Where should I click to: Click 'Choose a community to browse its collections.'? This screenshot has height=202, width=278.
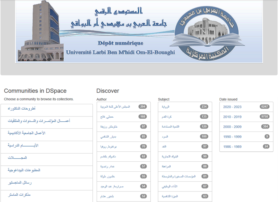coord(39,99)
